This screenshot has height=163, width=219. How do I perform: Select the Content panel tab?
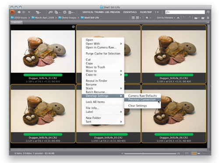(x=16, y=23)
